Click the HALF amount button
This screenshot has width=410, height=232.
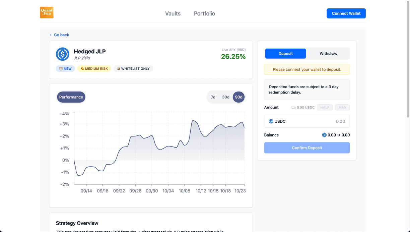point(325,108)
